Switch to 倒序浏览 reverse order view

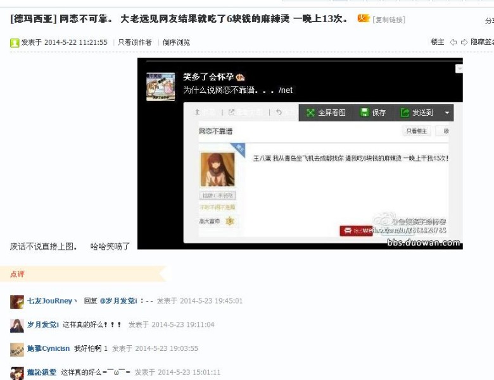click(x=176, y=42)
